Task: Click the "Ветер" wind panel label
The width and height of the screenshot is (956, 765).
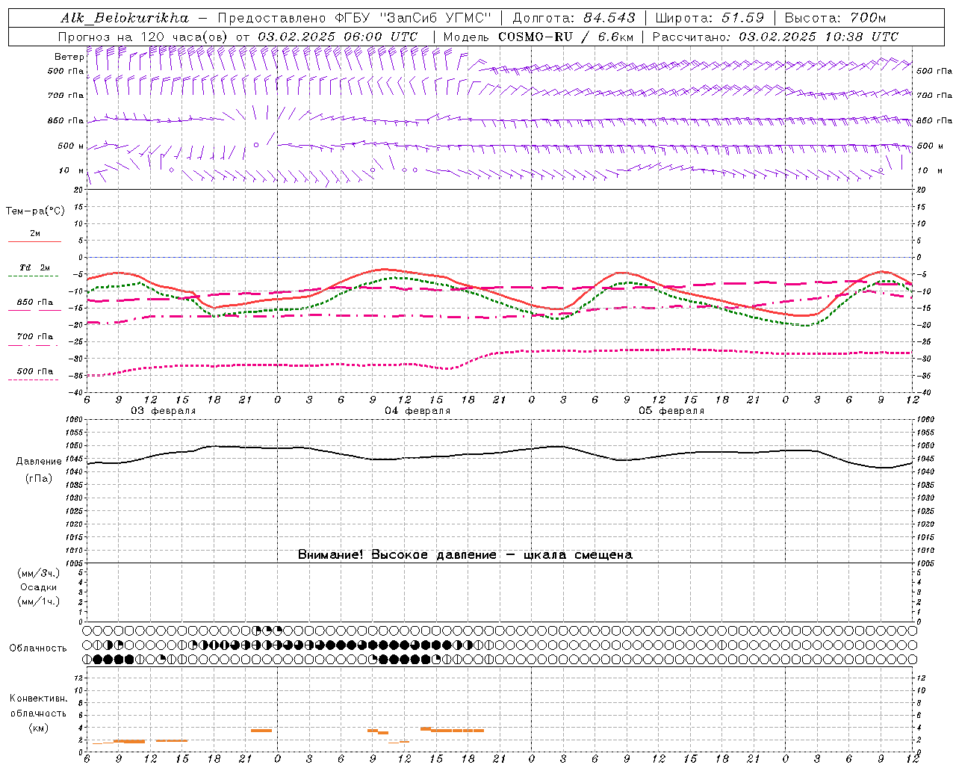Action: pyautogui.click(x=69, y=57)
